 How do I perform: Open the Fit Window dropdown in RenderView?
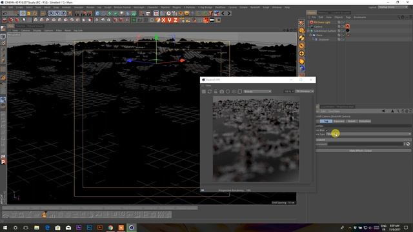coord(305,92)
